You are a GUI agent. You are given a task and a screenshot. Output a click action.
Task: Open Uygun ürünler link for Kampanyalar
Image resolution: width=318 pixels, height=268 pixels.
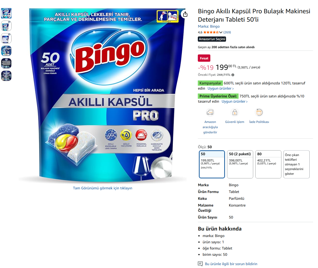[221, 89]
